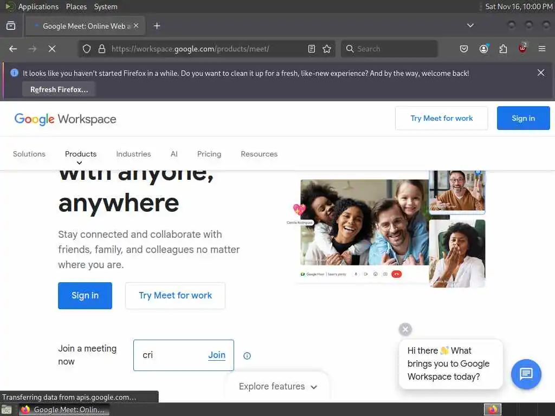
Task: Open the Firefox account icon
Action: (484, 49)
